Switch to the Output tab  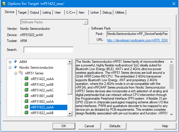pyautogui.click(x=34, y=12)
